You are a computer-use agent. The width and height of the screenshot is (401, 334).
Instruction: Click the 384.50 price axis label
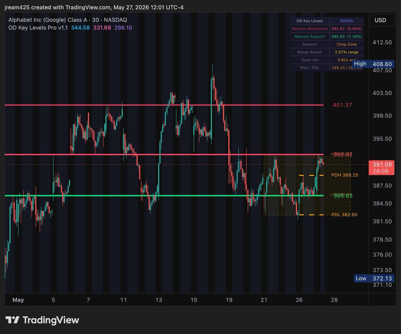pyautogui.click(x=382, y=203)
